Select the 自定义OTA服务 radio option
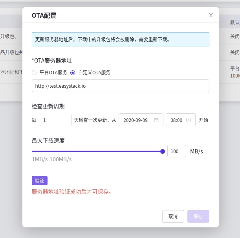 pos(73,72)
